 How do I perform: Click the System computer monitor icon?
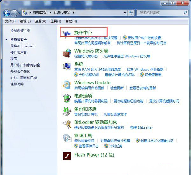(67, 67)
